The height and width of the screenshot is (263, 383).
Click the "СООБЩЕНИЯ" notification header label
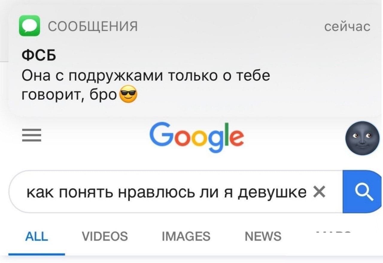[x=93, y=26]
